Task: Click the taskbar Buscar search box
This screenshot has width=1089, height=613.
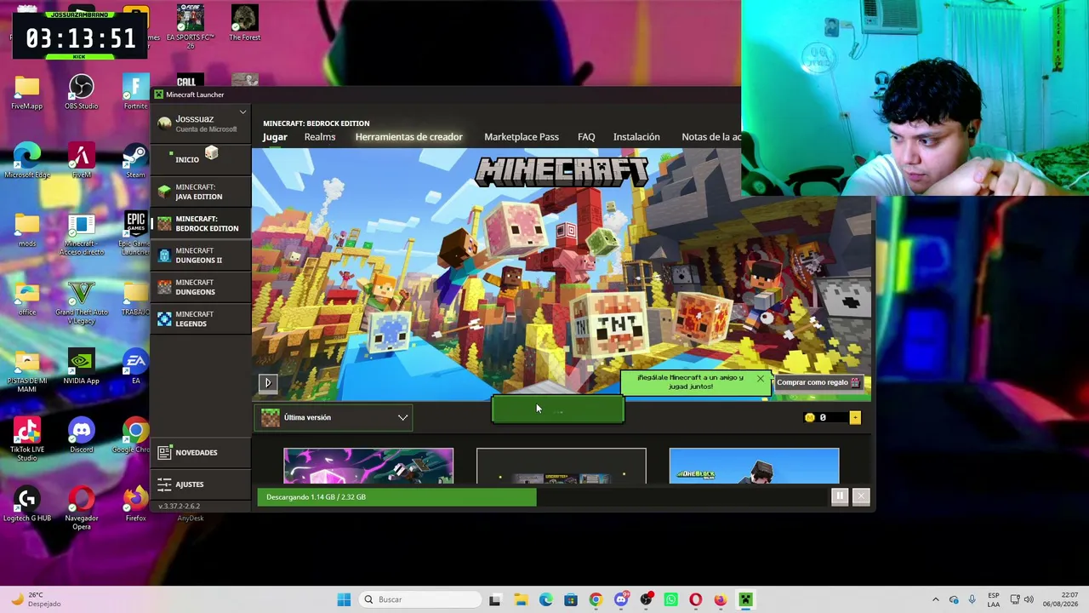Action: click(x=419, y=599)
